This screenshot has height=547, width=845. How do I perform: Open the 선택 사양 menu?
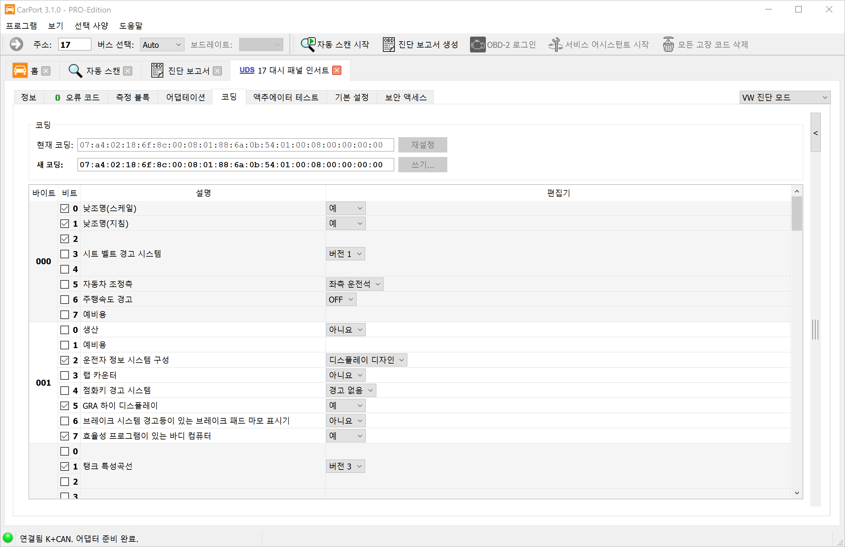91,26
